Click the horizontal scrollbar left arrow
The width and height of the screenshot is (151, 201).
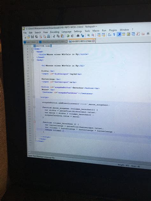[x=29, y=151]
